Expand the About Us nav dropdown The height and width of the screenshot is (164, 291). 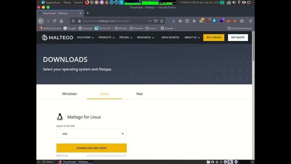[192, 37]
